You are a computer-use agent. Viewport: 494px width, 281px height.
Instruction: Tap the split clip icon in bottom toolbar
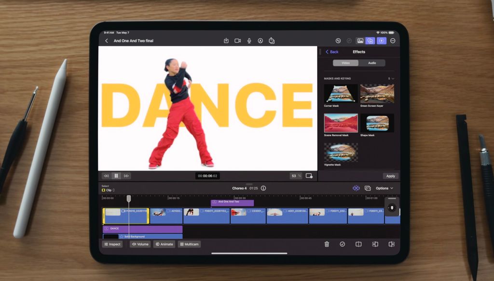[x=358, y=244]
